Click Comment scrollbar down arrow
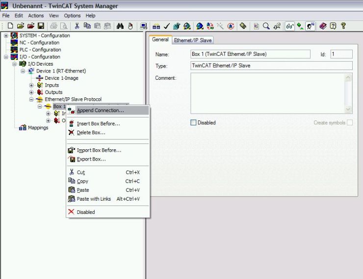This screenshot has height=279, width=363. click(x=348, y=109)
